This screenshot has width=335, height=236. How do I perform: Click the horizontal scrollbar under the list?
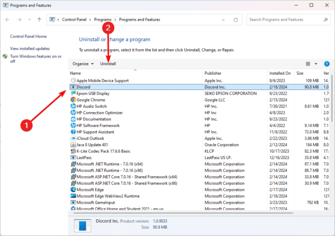pos(184,213)
